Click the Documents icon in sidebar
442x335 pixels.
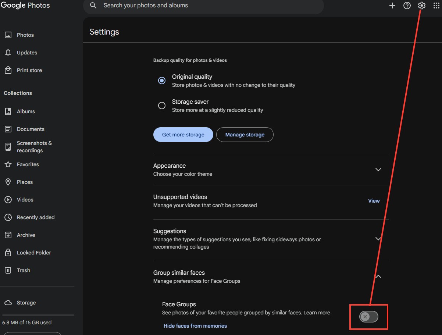coord(8,129)
